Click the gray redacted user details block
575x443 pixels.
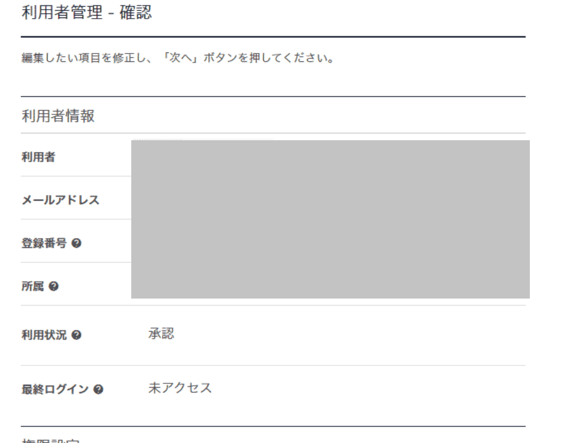330,219
